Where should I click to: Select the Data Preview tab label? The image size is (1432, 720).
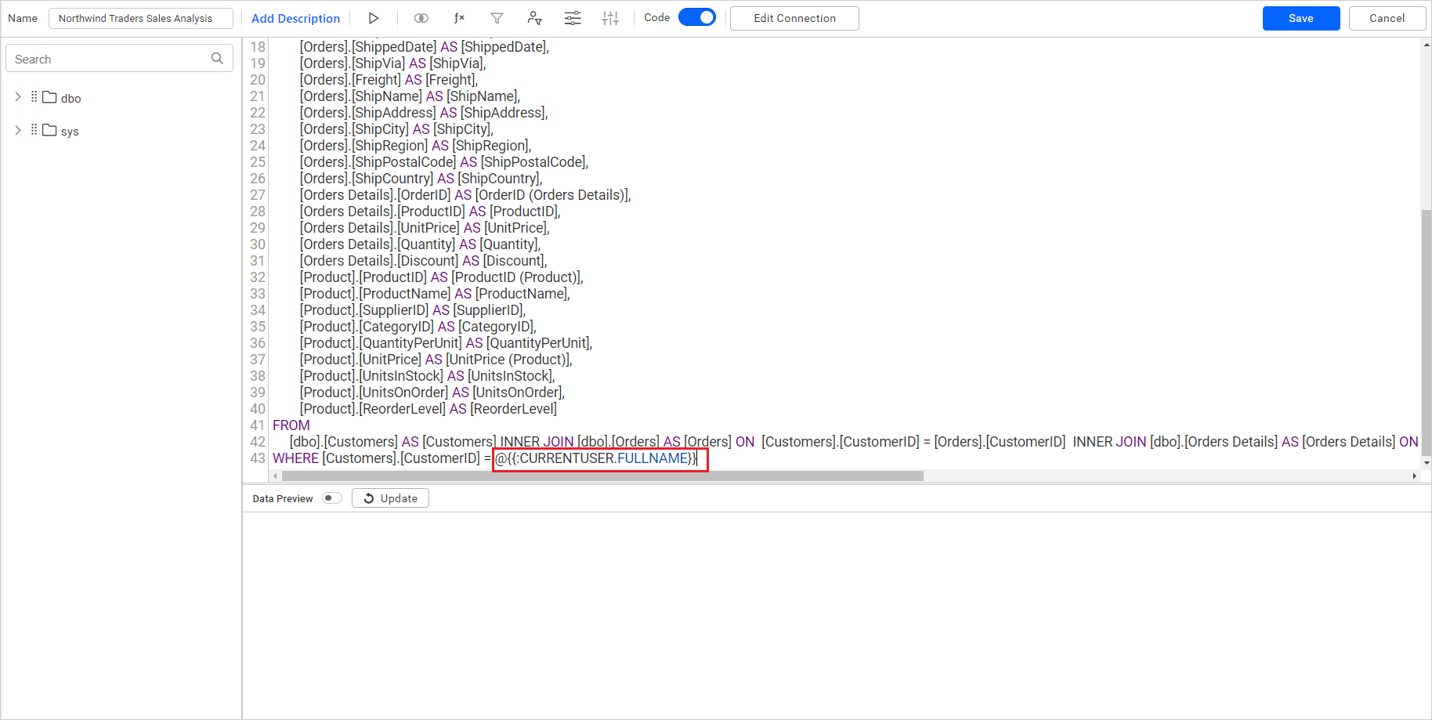282,497
